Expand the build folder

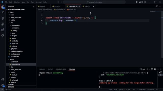(x=12, y=15)
